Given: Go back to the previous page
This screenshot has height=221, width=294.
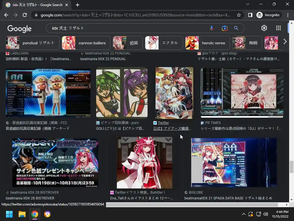Looking at the screenshot, I should click(x=6, y=15).
